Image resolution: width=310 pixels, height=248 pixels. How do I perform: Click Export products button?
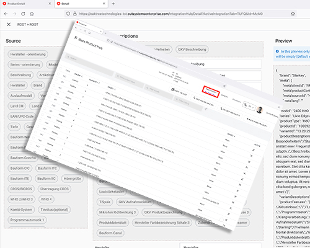pos(230,112)
